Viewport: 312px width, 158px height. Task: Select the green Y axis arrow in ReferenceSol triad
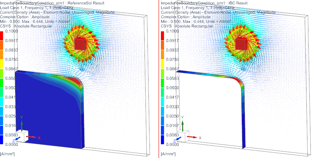point(22,124)
